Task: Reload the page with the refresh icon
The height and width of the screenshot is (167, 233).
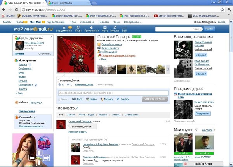Action: (16, 10)
